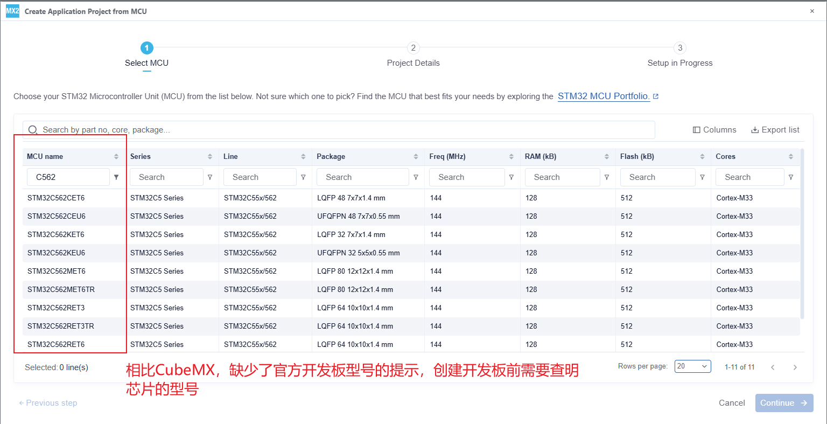
Task: Click the Freq (MHz) column search field
Action: [467, 177]
